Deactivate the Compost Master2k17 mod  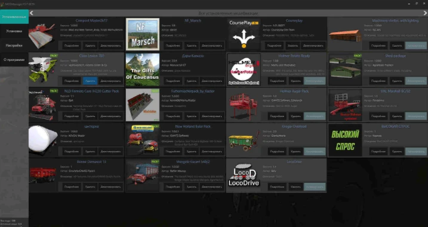110,45
